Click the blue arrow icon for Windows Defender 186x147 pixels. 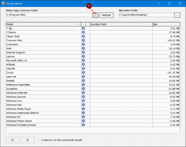pyautogui.click(x=83, y=93)
